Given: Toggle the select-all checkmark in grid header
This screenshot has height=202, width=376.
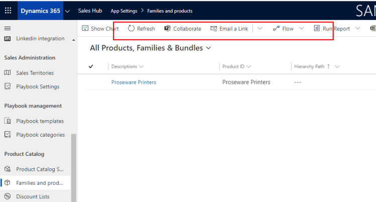Looking at the screenshot, I should tap(91, 66).
